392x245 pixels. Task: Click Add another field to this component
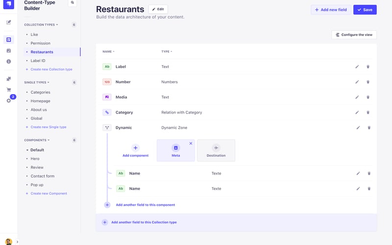click(x=146, y=205)
